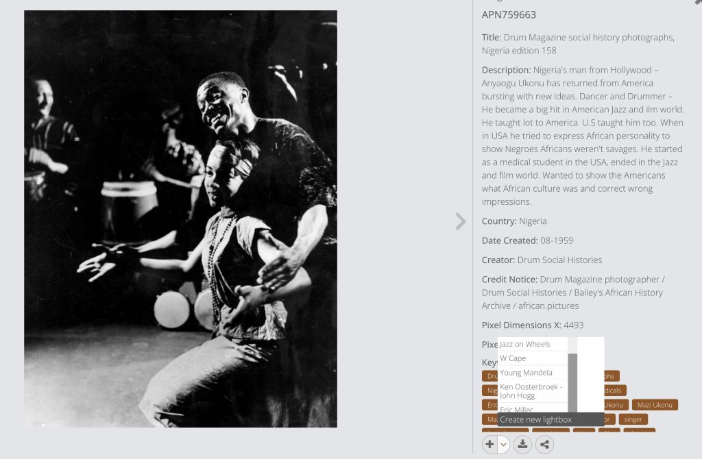Choose the W Cape lightbox entry
This screenshot has width=702, height=459.
click(533, 358)
